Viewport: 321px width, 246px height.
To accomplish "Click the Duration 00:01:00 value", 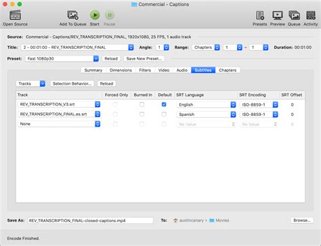I will [x=303, y=47].
